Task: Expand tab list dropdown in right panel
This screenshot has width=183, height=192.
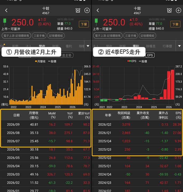Action: (x=180, y=46)
